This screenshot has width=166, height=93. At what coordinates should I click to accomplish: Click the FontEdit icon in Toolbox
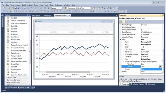tap(8, 32)
